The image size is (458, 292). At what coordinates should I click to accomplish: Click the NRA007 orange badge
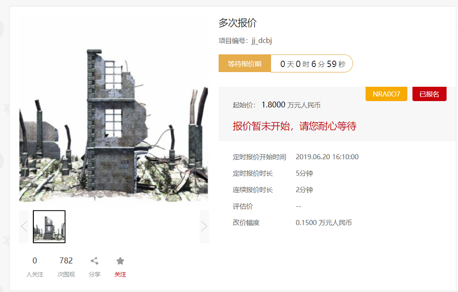(x=386, y=94)
